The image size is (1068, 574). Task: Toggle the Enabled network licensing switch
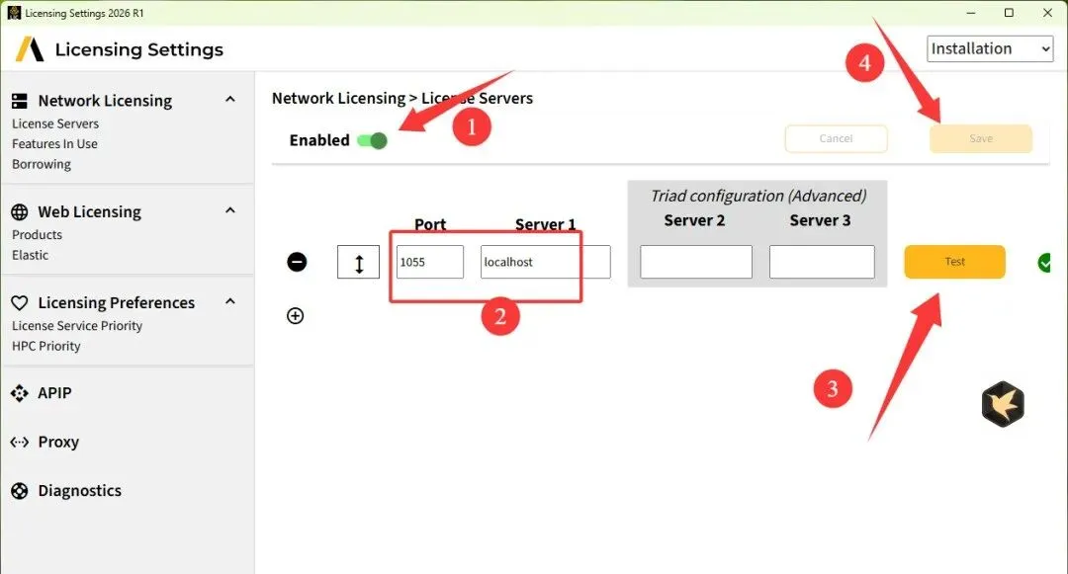(x=372, y=140)
